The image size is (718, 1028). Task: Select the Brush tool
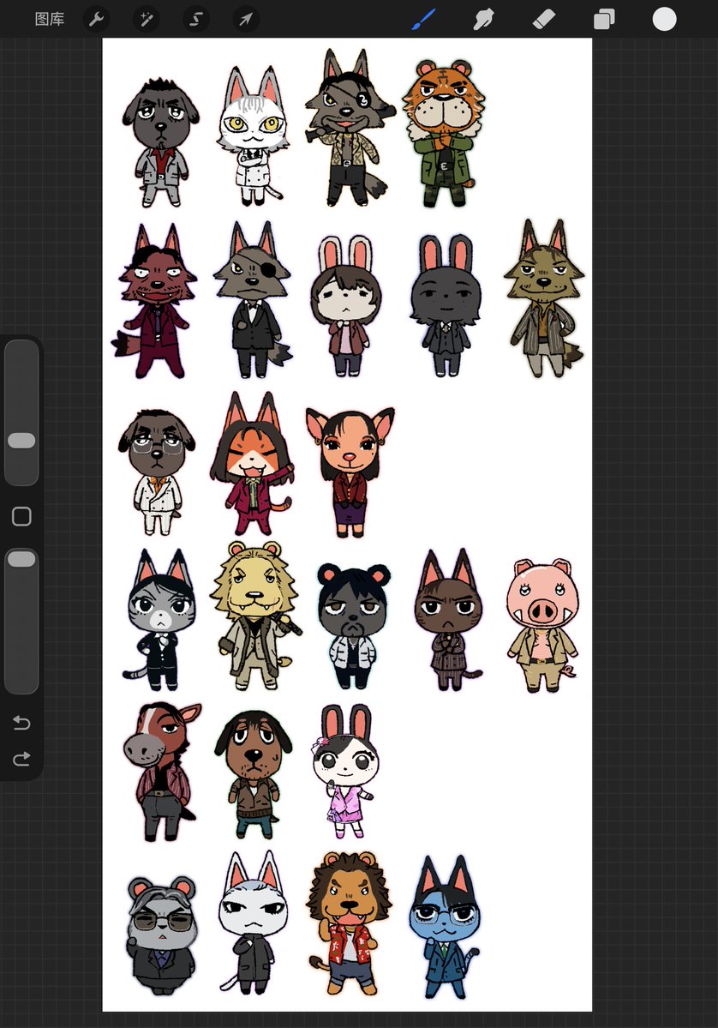point(424,19)
